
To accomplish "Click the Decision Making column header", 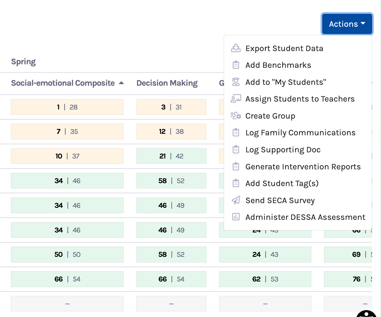I will [167, 83].
